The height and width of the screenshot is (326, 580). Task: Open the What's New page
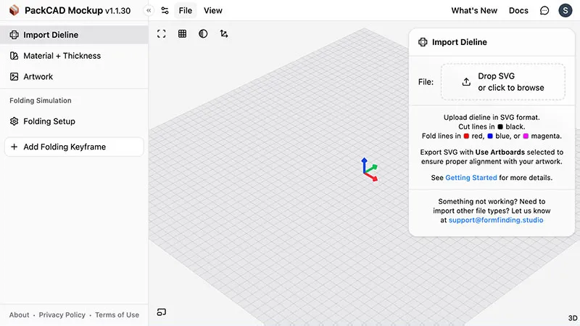(474, 11)
